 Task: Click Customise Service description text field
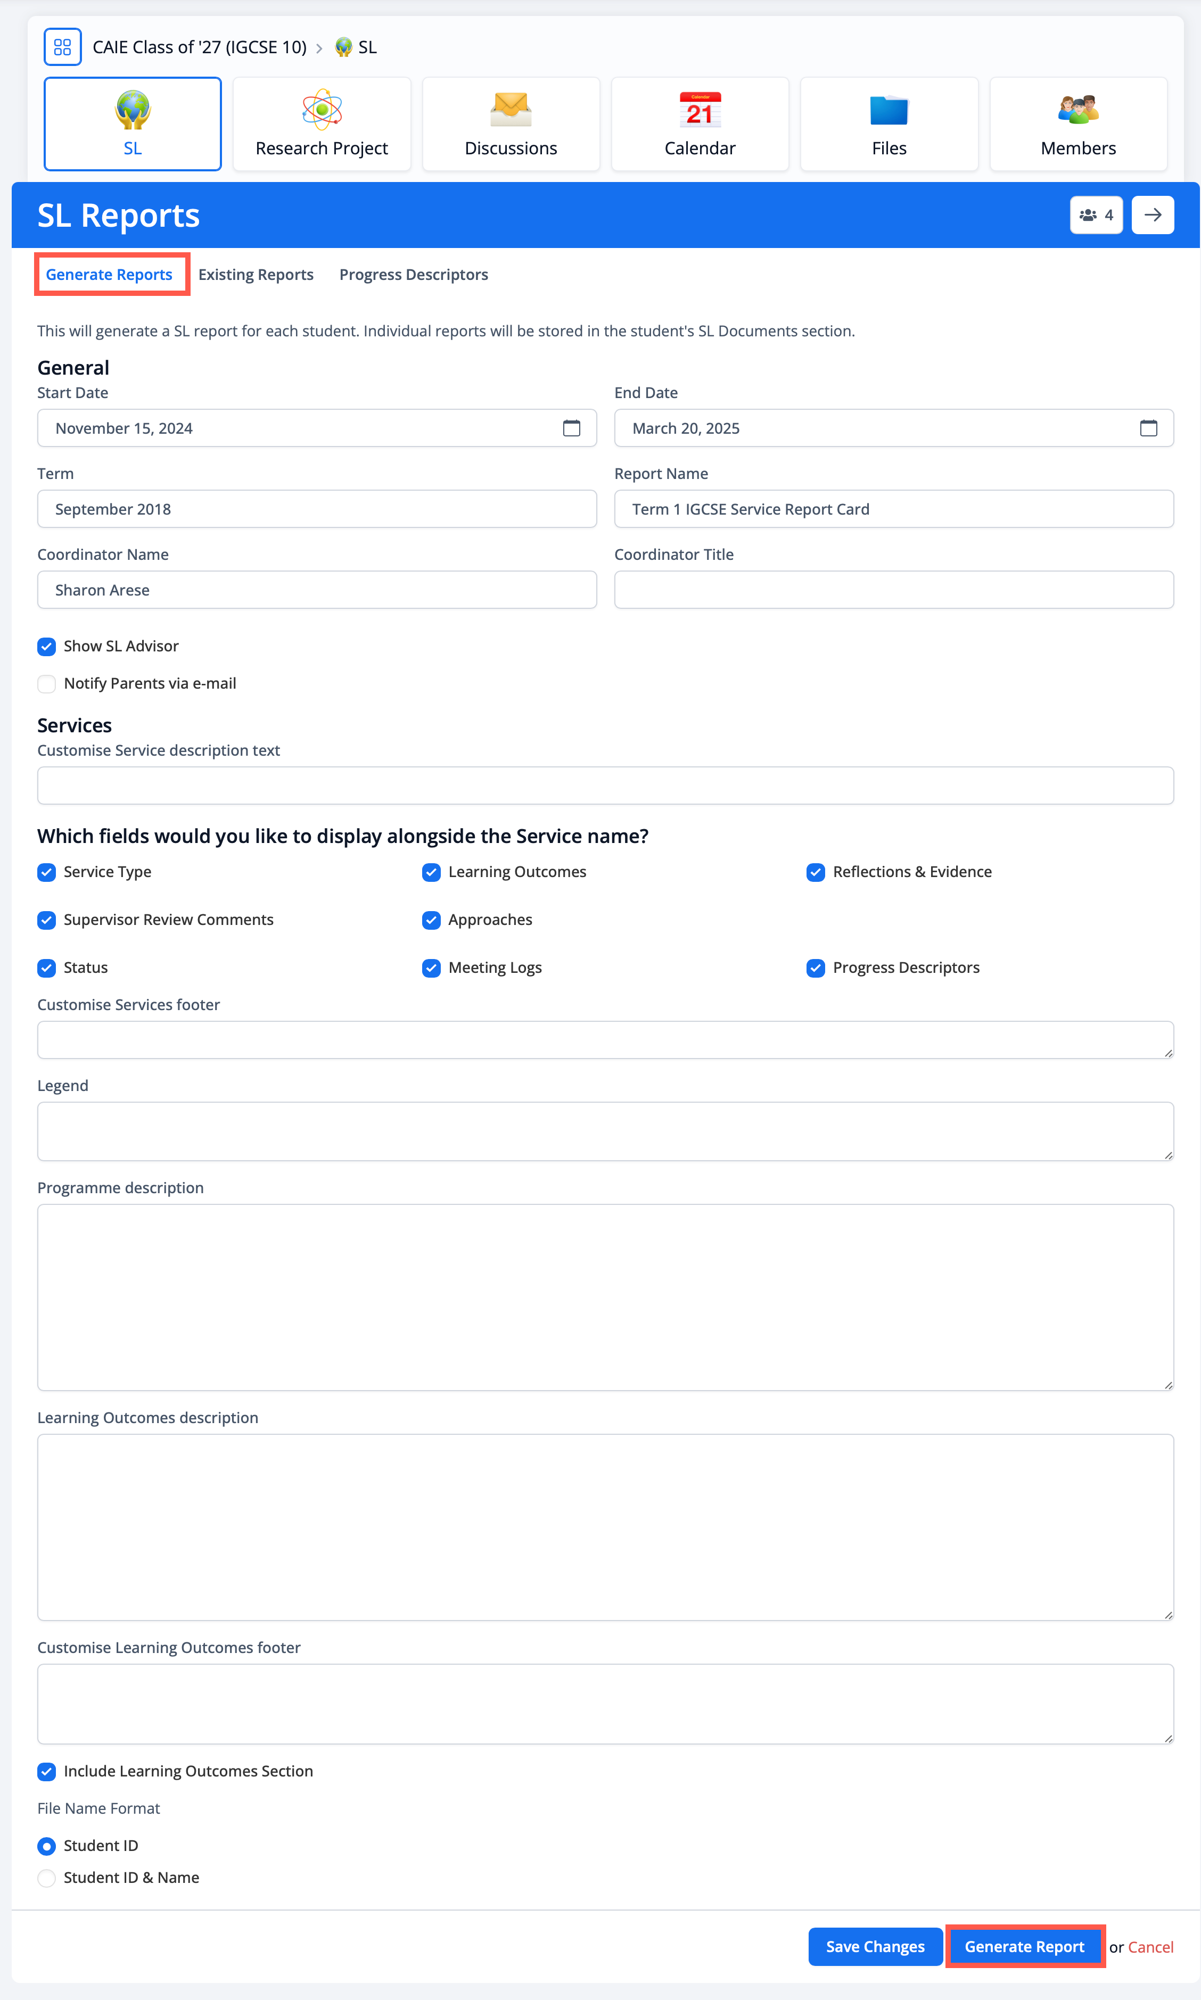tap(605, 786)
